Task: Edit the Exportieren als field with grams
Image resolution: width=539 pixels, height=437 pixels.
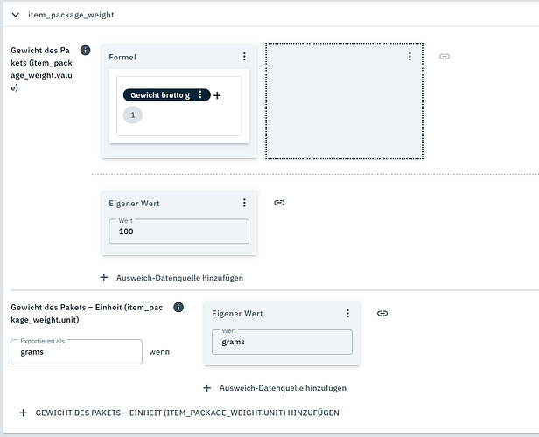Action: click(x=76, y=352)
